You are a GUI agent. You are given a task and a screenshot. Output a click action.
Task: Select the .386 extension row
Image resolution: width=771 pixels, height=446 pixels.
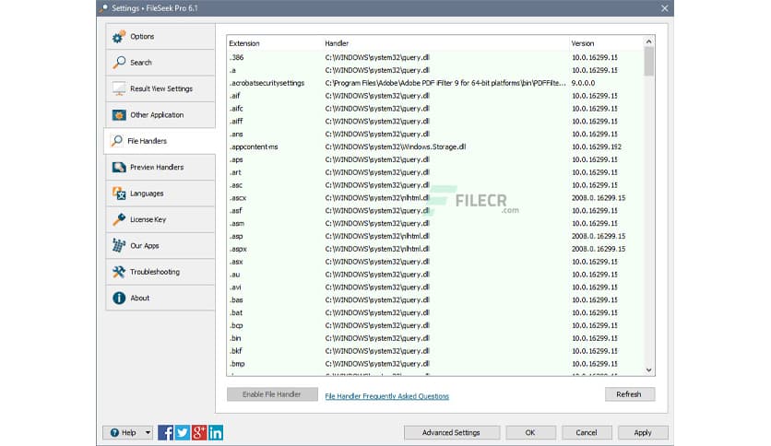tap(435, 57)
